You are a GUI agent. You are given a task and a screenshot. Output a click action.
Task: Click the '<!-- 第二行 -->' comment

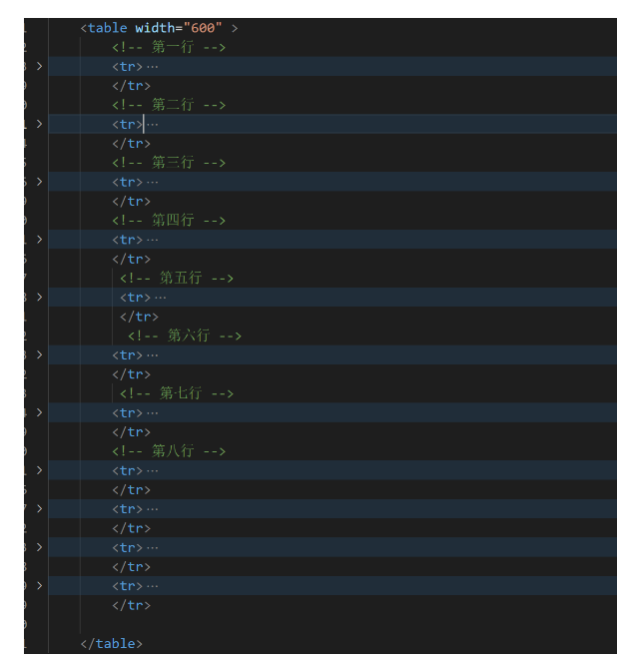pos(169,105)
